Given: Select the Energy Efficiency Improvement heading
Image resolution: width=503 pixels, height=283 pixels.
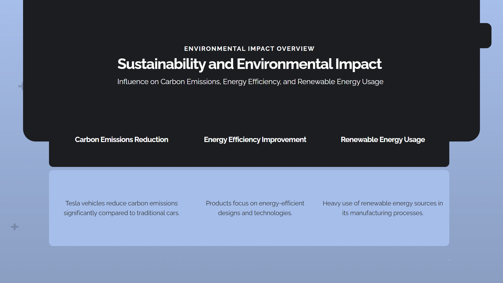Looking at the screenshot, I should [x=255, y=139].
